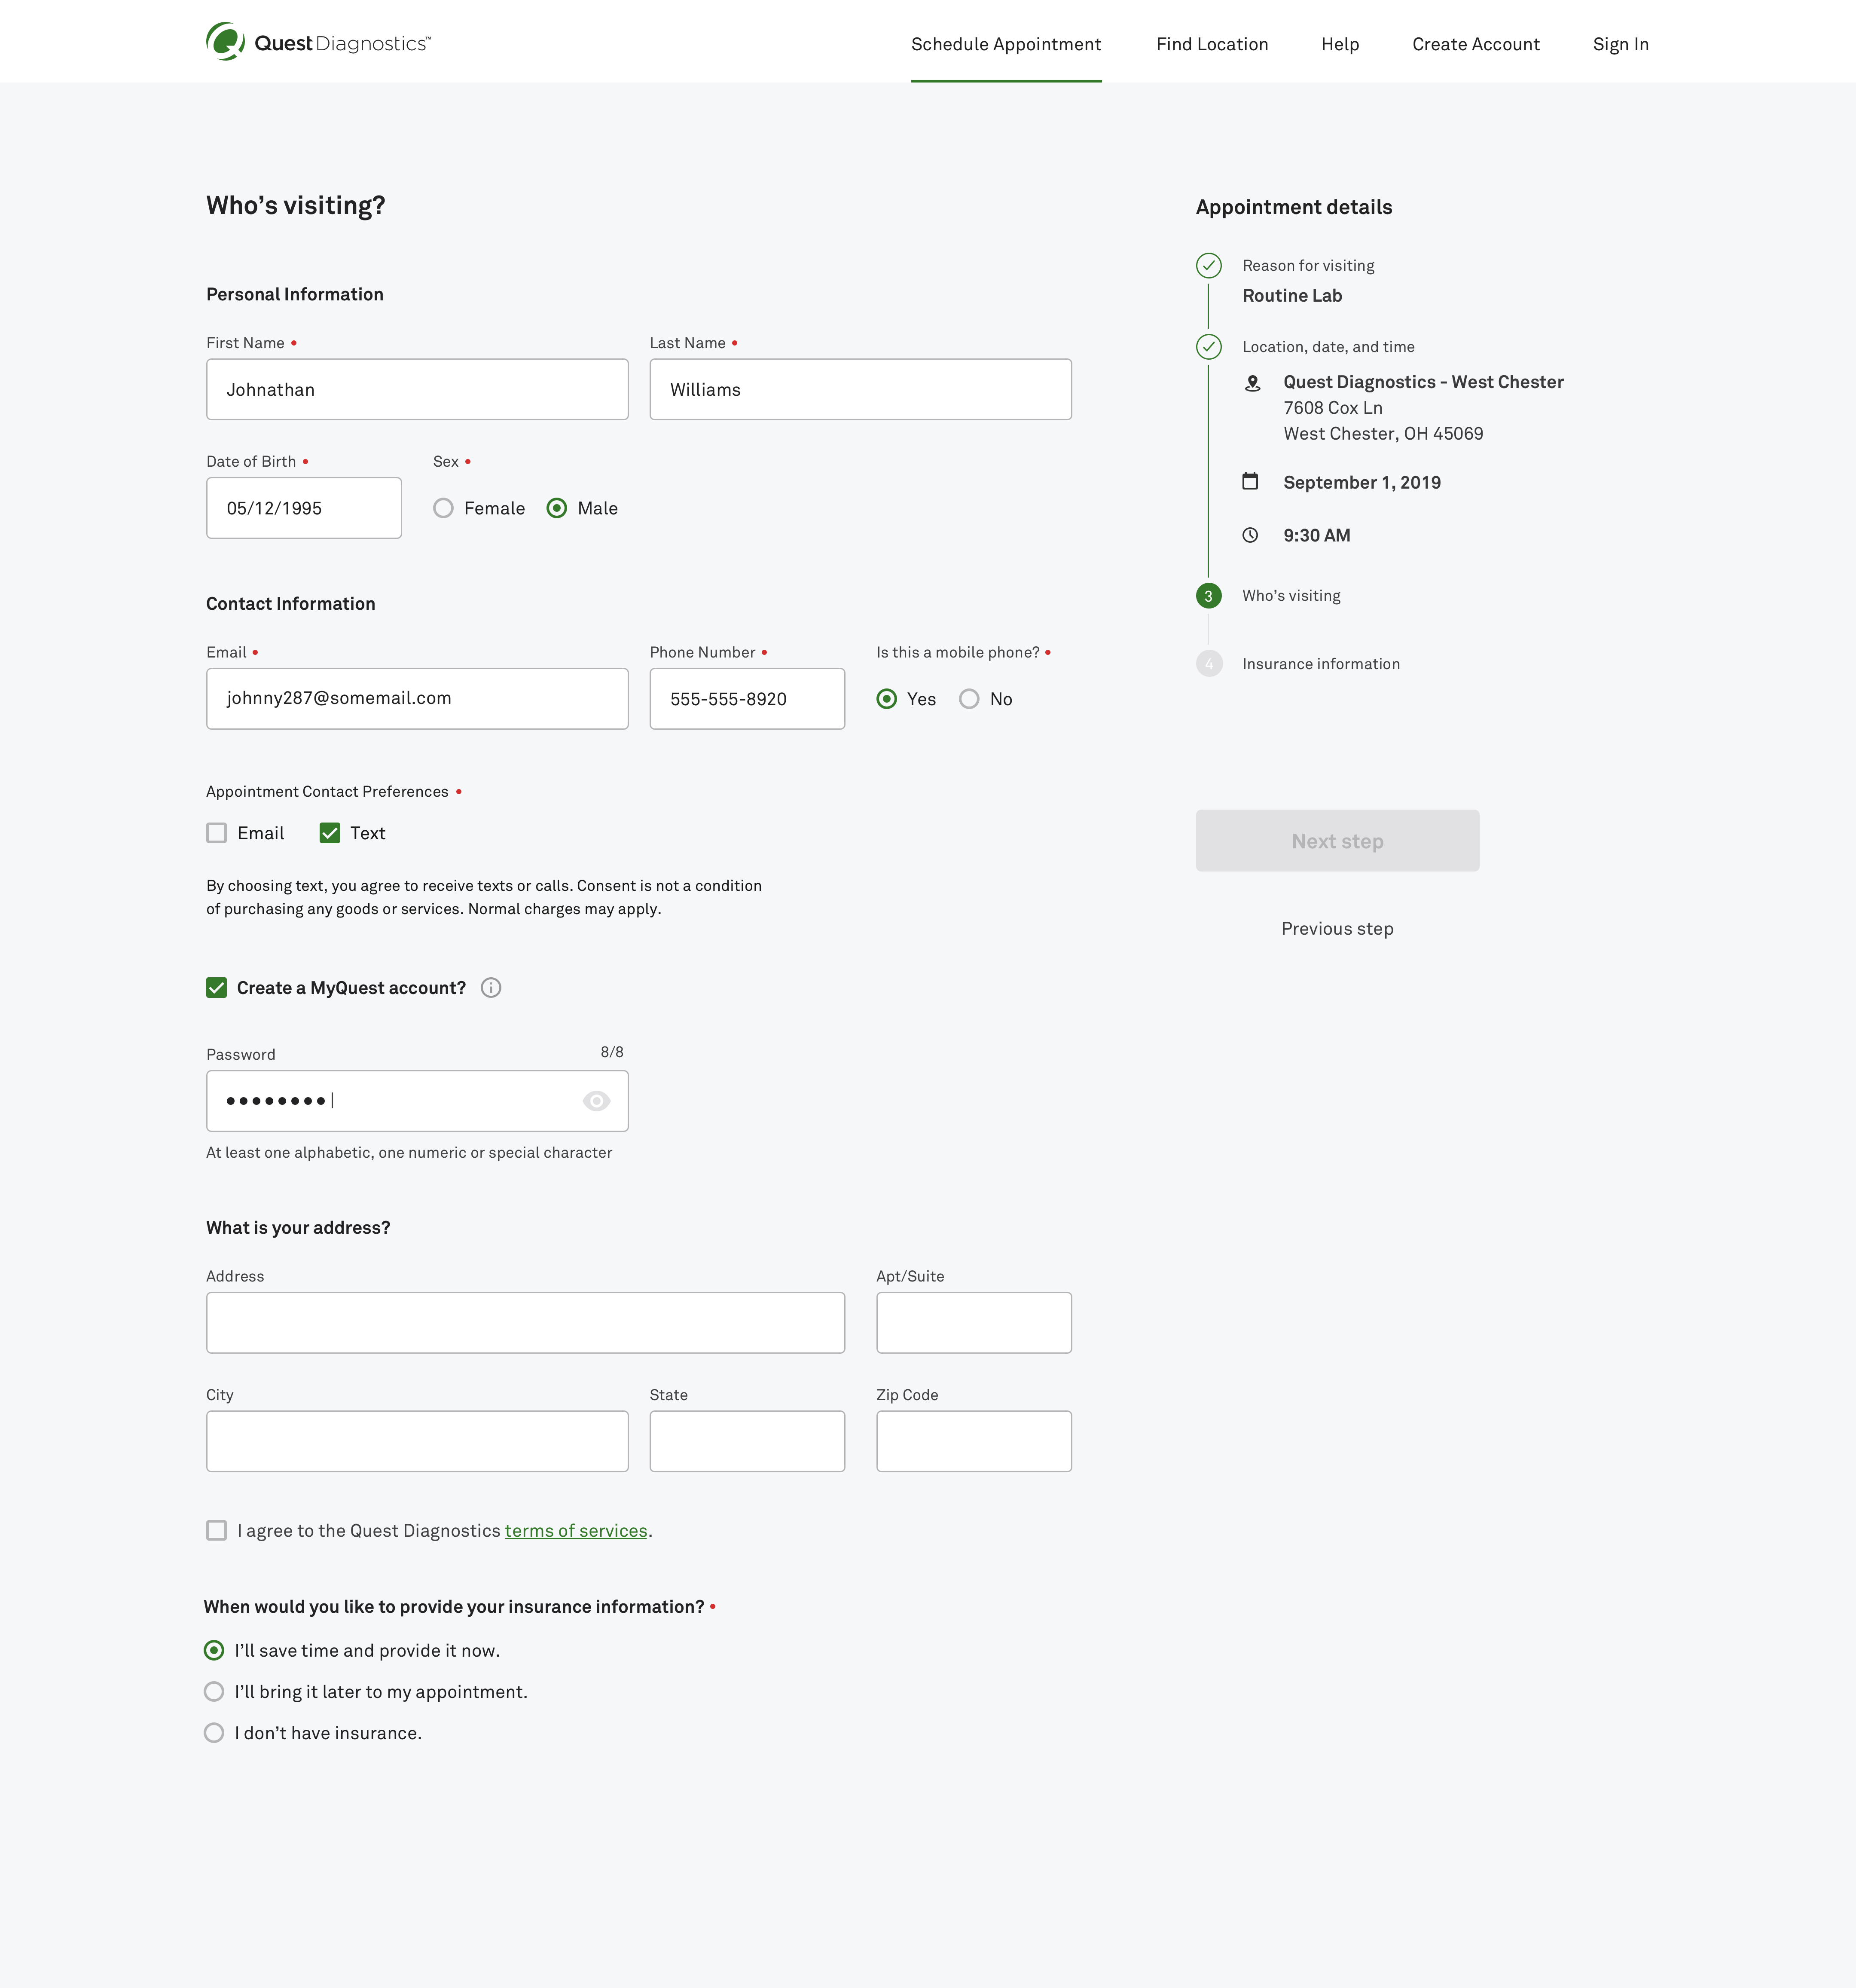
Task: Click the Zip Code field
Action: 974,1441
